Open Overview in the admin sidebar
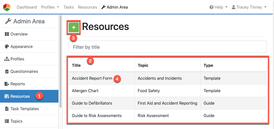274x129 pixels. click(x=29, y=34)
